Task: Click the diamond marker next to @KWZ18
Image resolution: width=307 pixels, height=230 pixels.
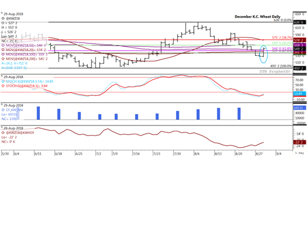Action: click(x=3, y=18)
